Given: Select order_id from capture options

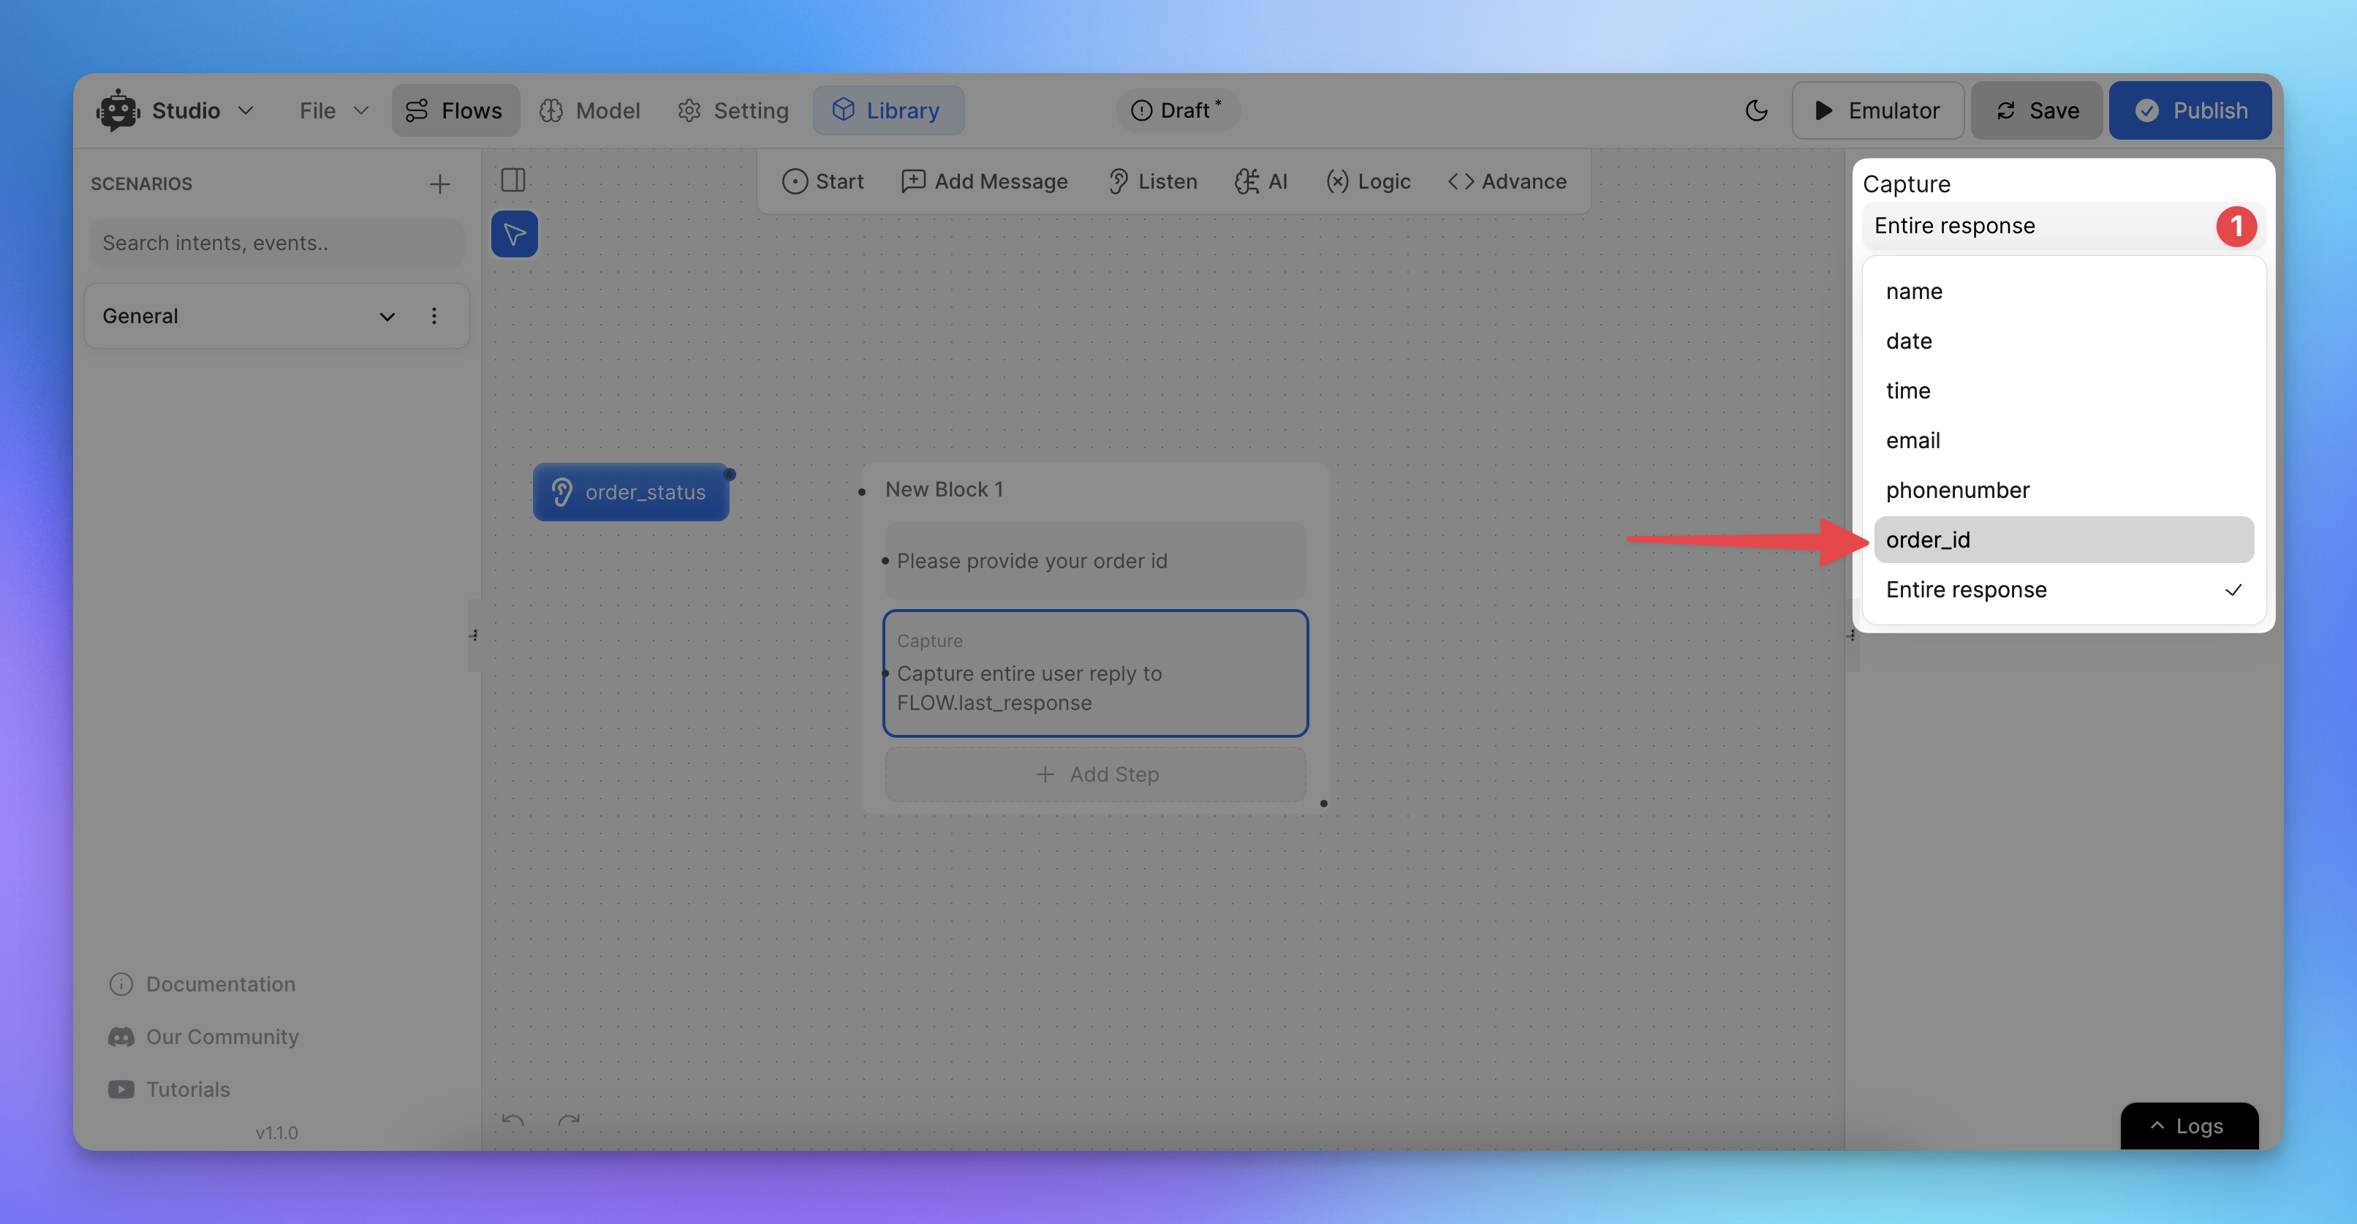Looking at the screenshot, I should pyautogui.click(x=2063, y=540).
